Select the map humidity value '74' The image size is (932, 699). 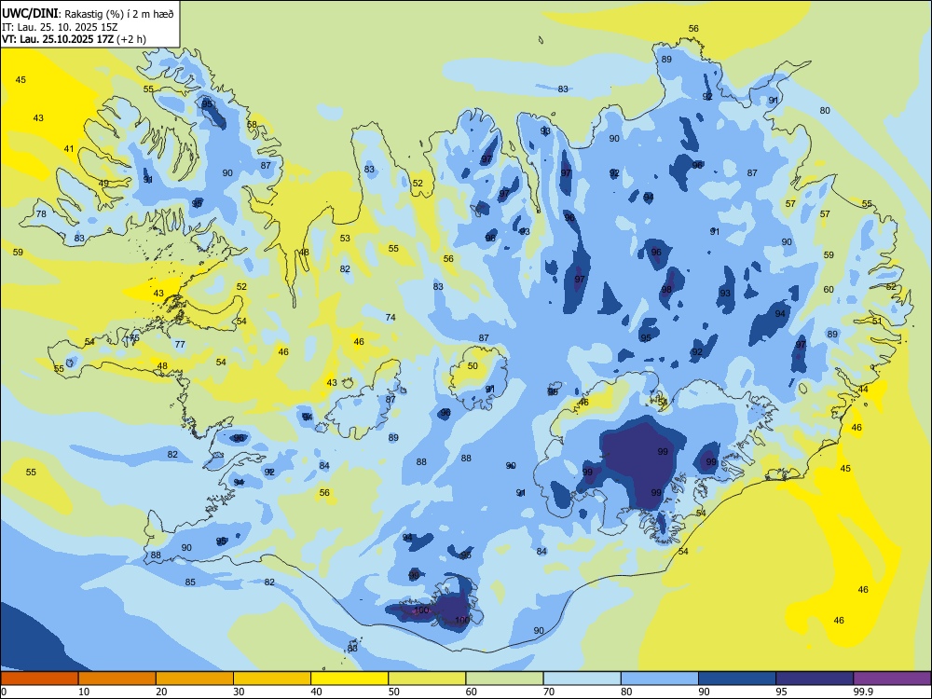click(391, 318)
